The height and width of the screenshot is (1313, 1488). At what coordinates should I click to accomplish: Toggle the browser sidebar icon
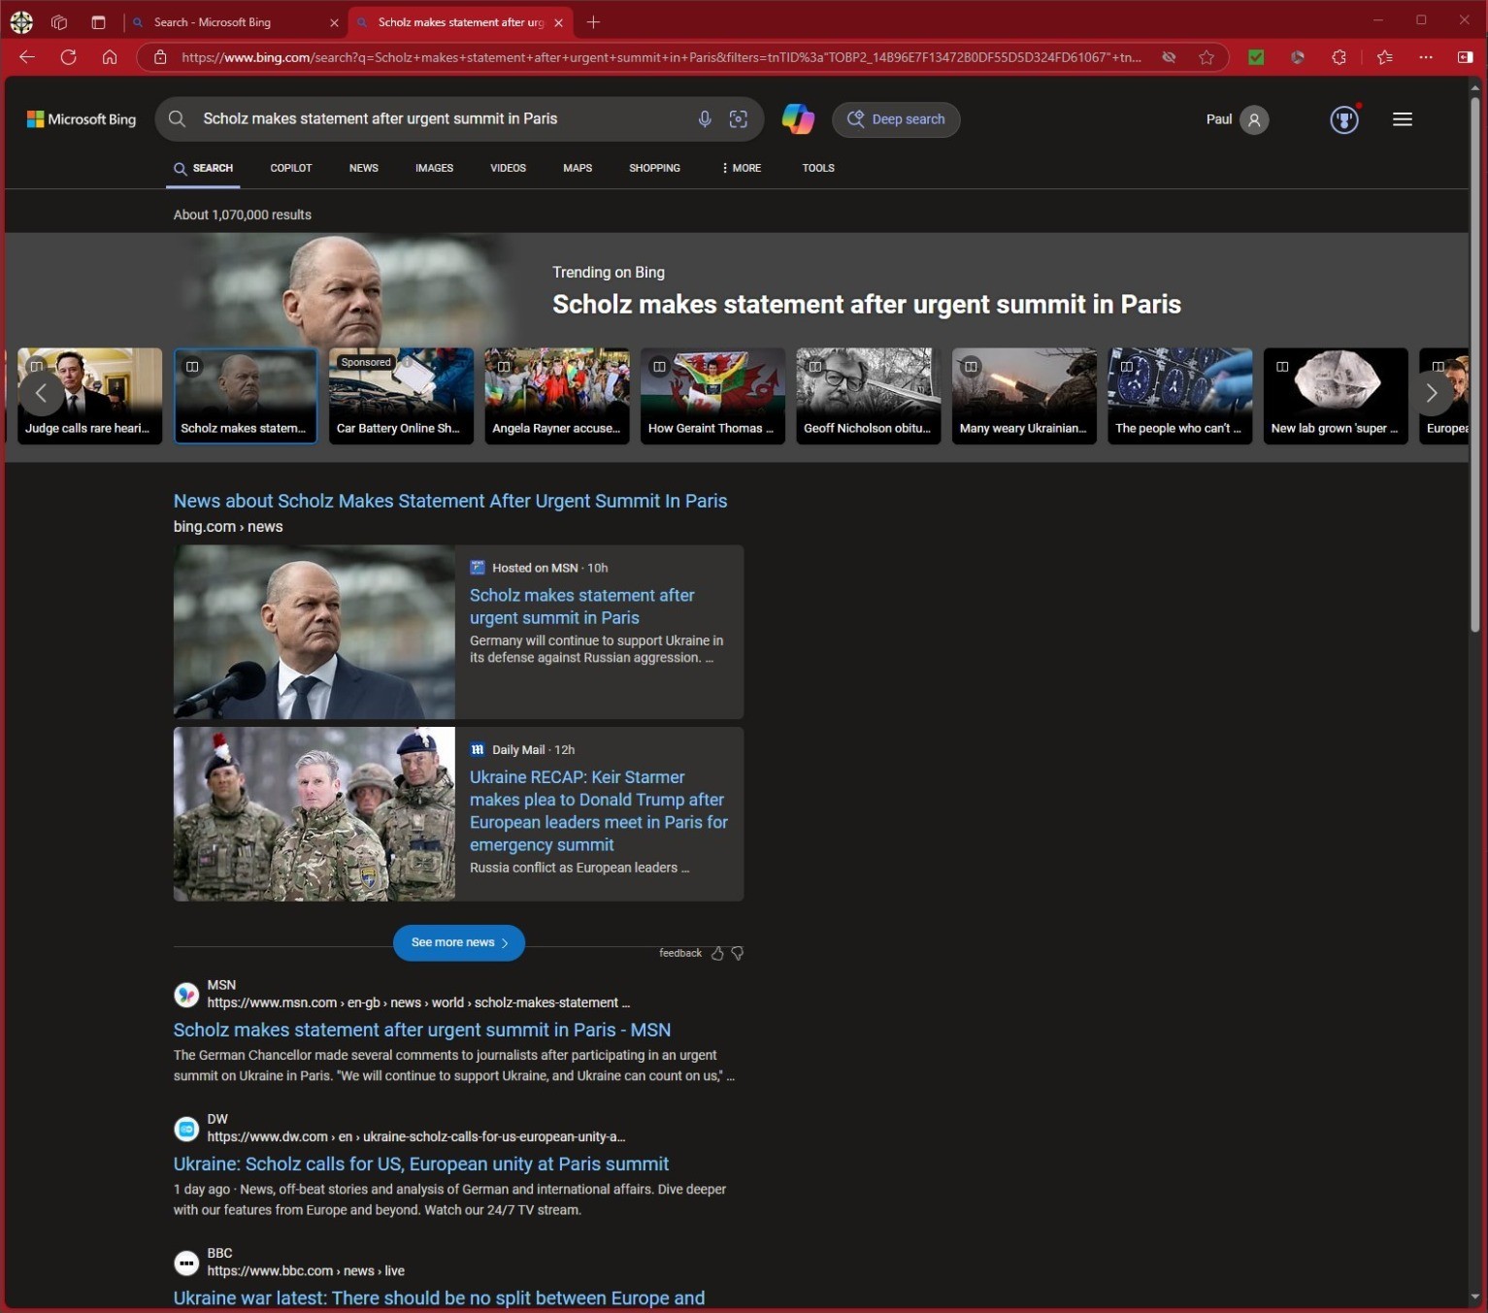1466,57
